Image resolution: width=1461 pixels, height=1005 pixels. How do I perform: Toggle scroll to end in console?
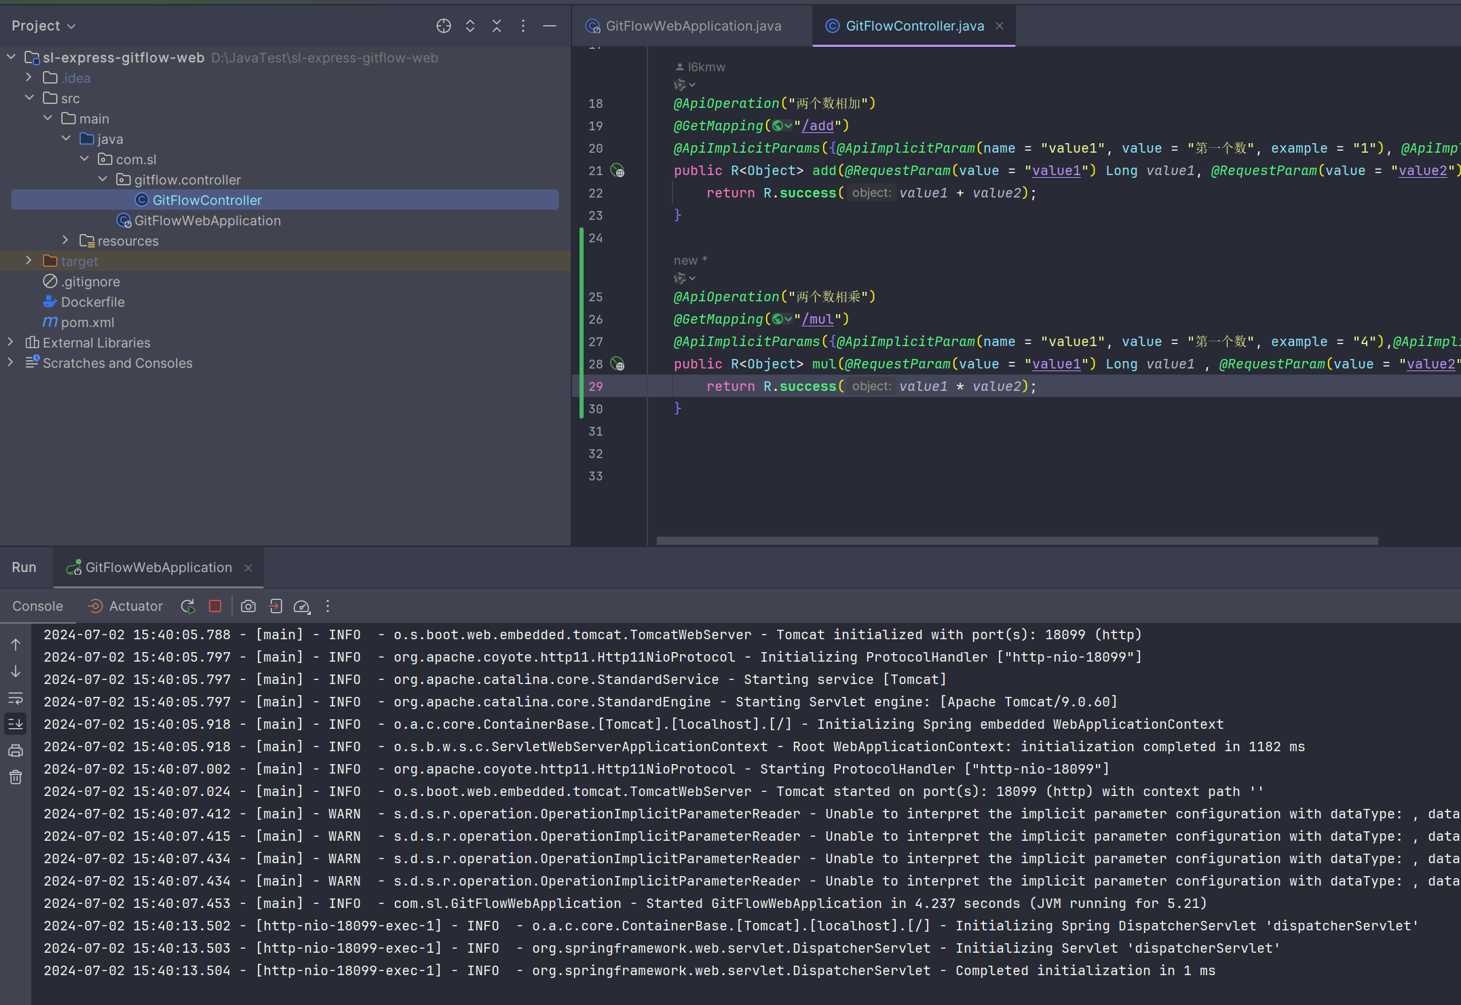pyautogui.click(x=16, y=724)
